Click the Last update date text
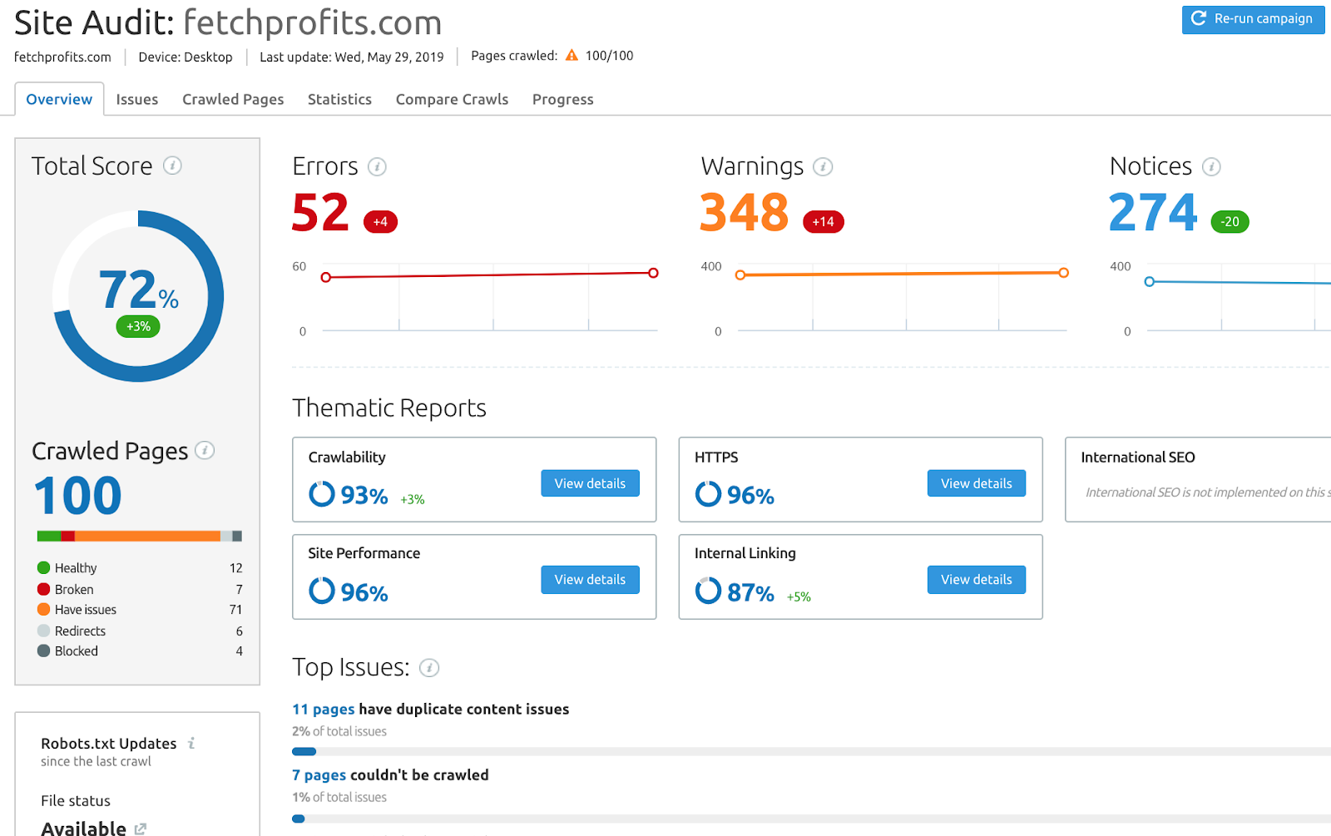 (352, 57)
